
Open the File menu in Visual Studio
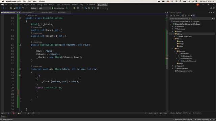point(6,5)
